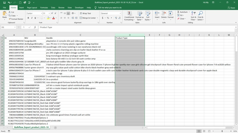Toggle Wrap Text for selected cells

pyautogui.click(x=85, y=13)
